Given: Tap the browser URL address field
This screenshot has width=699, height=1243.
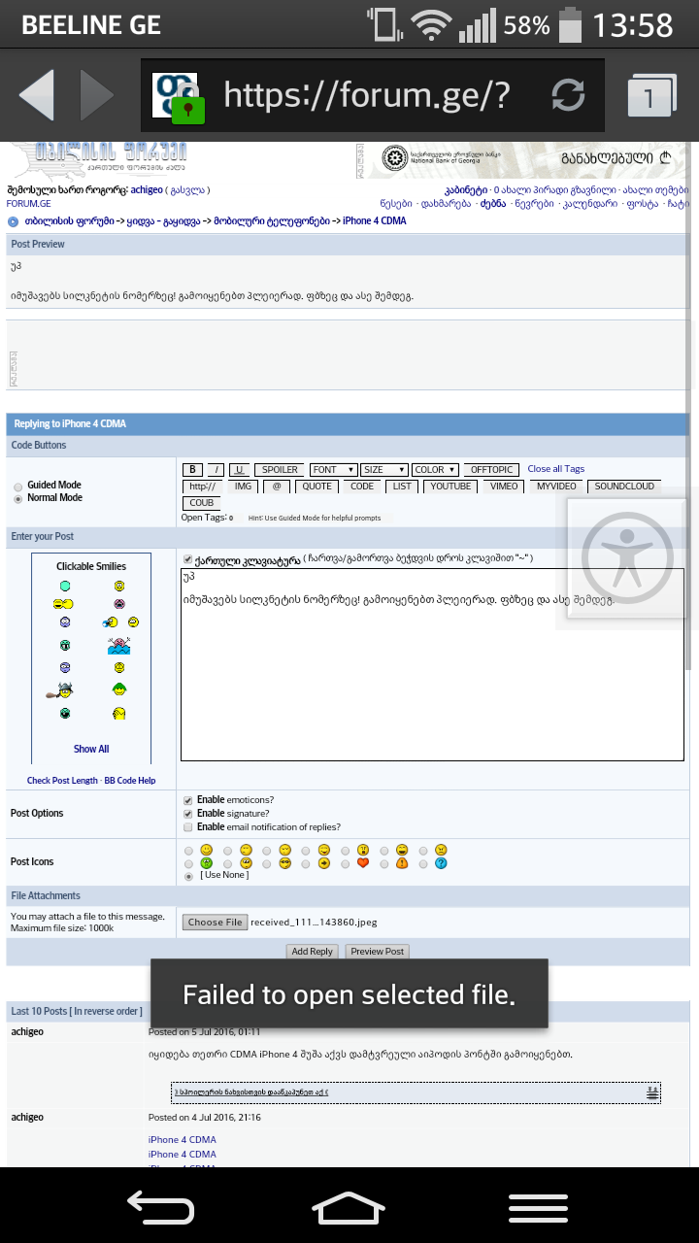Looking at the screenshot, I should pyautogui.click(x=373, y=95).
